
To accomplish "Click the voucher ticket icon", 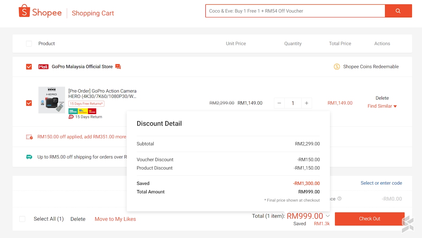I will (29, 137).
